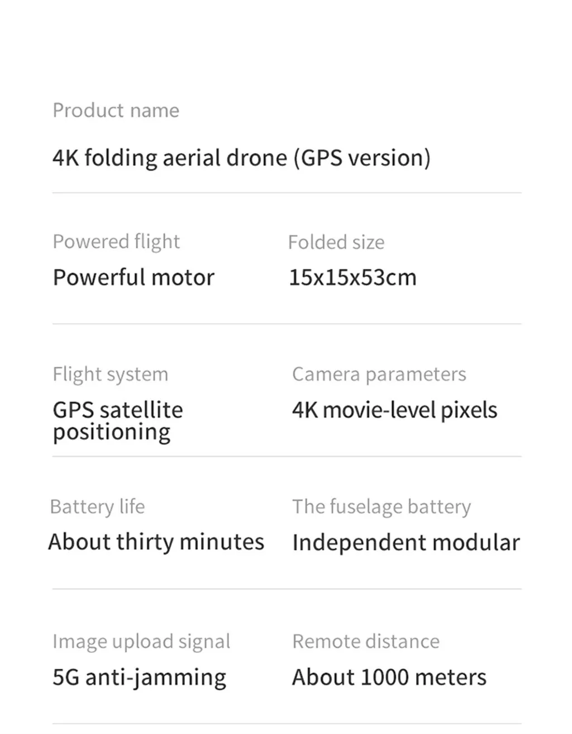Select the '15x15x53cm' dimension text
Image resolution: width=572 pixels, height=734 pixels.
tap(352, 277)
